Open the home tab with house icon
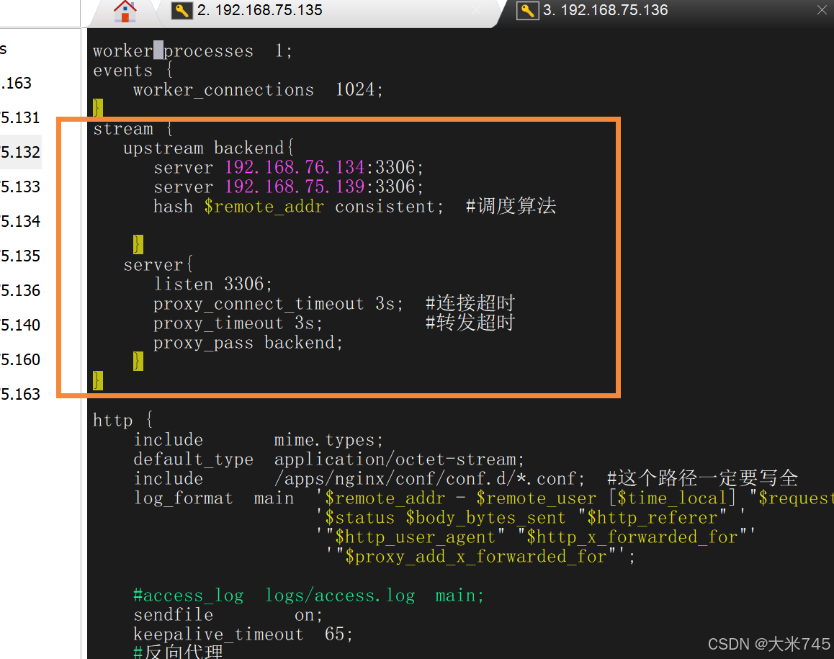 coord(125,12)
